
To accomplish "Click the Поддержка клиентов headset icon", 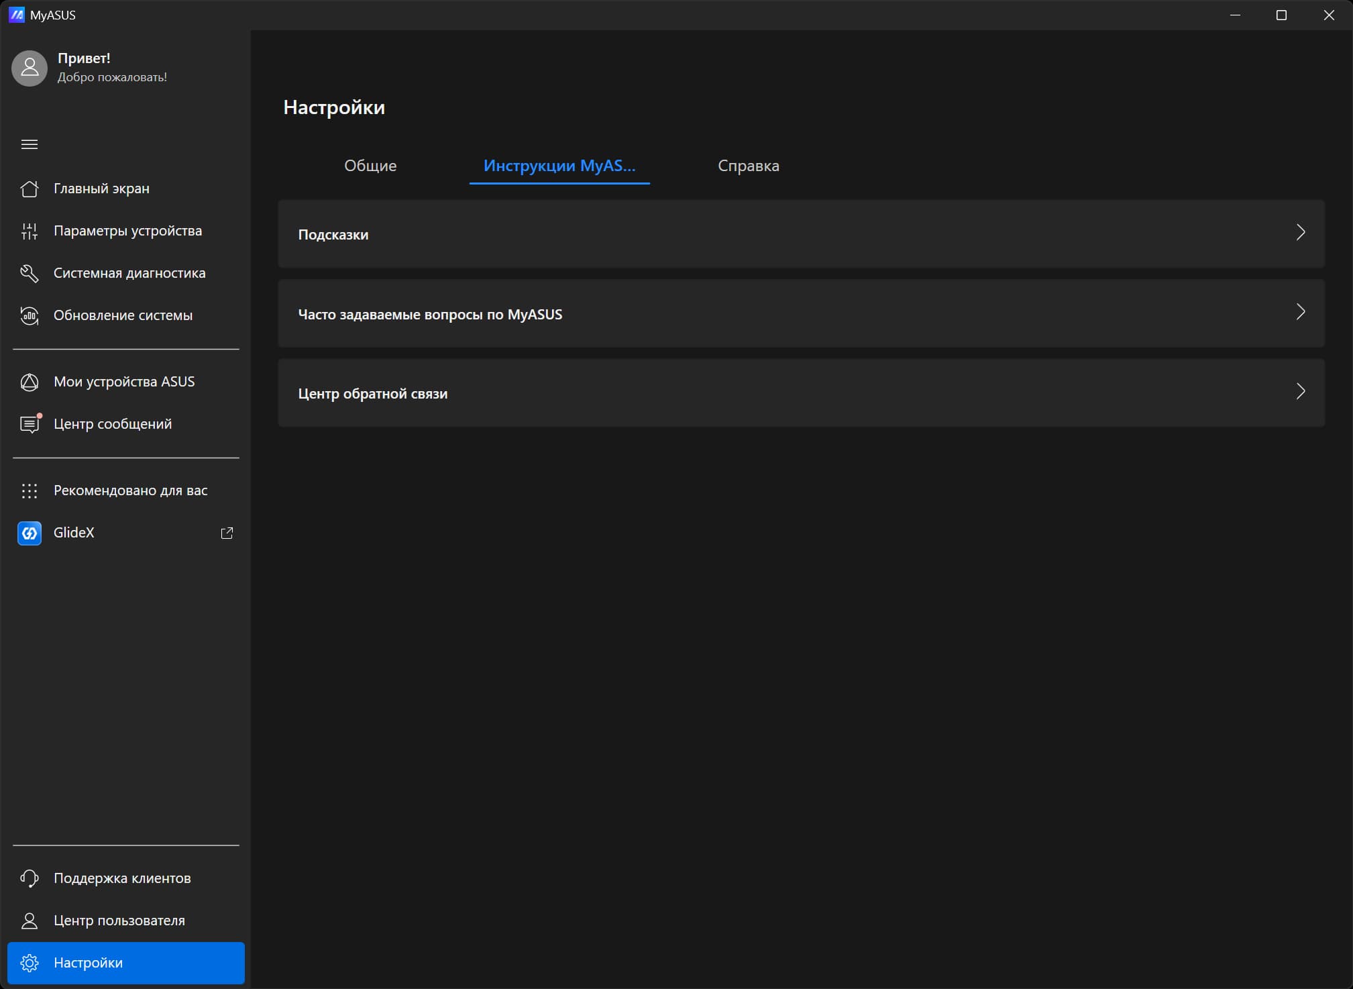I will pyautogui.click(x=29, y=878).
